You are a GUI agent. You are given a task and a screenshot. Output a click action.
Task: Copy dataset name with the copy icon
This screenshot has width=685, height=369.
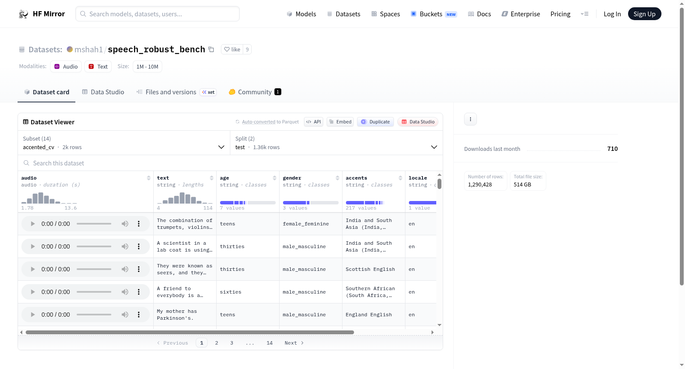[211, 49]
